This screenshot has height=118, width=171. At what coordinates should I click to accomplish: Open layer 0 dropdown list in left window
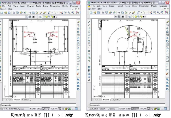[x=61, y=17]
